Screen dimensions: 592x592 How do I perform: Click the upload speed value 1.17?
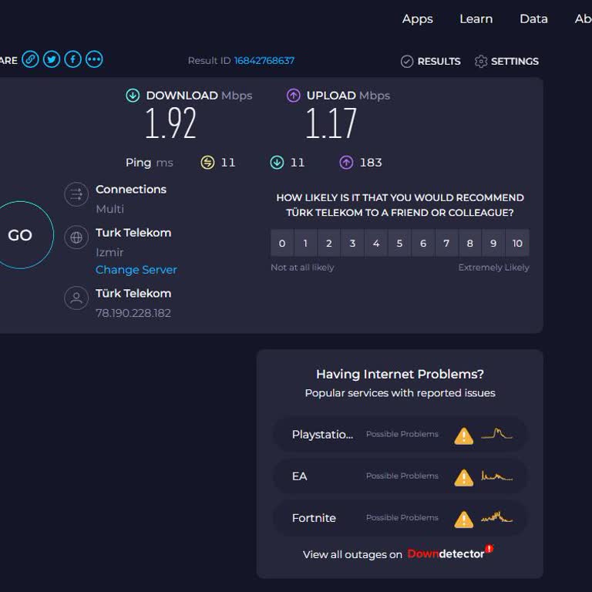331,123
